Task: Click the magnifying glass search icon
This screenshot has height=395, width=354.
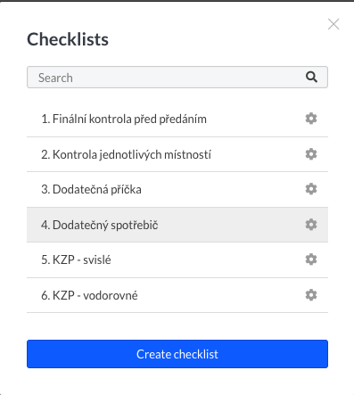Action: tap(311, 77)
